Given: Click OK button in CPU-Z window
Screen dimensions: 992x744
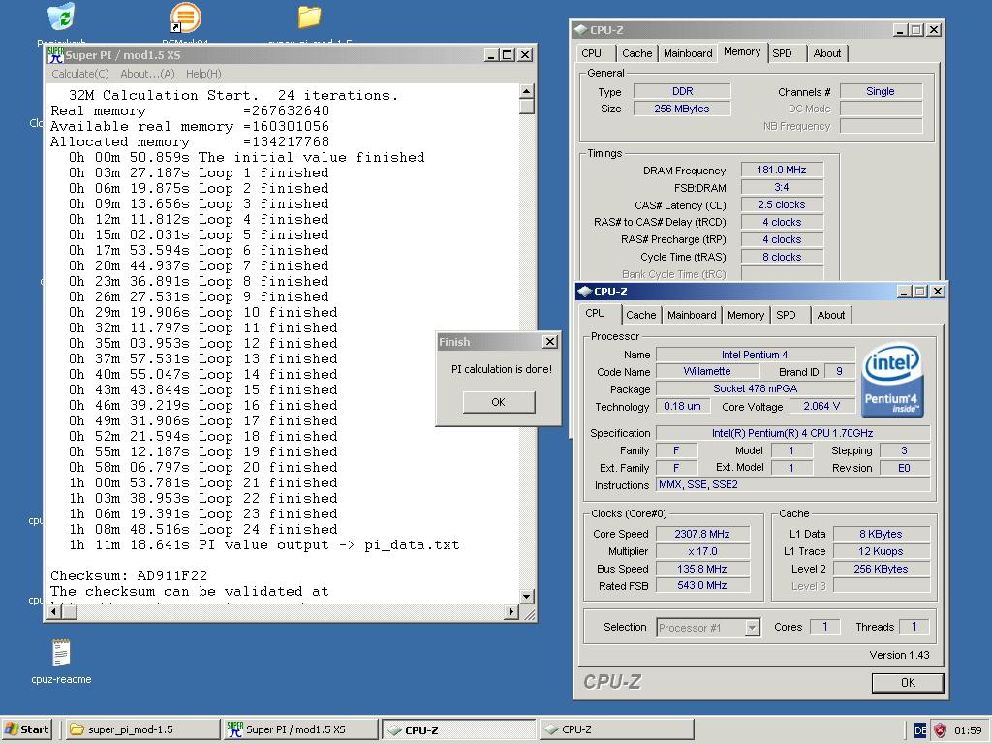Looking at the screenshot, I should [x=907, y=683].
